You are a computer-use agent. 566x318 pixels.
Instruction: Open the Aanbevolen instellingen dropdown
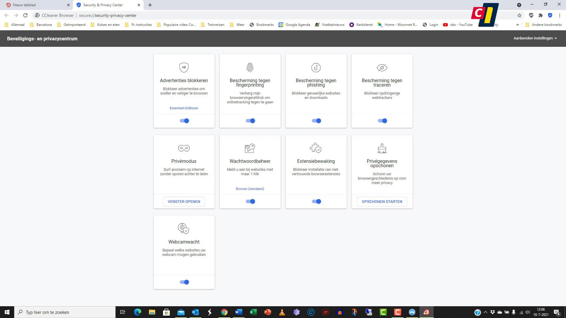pyautogui.click(x=535, y=38)
